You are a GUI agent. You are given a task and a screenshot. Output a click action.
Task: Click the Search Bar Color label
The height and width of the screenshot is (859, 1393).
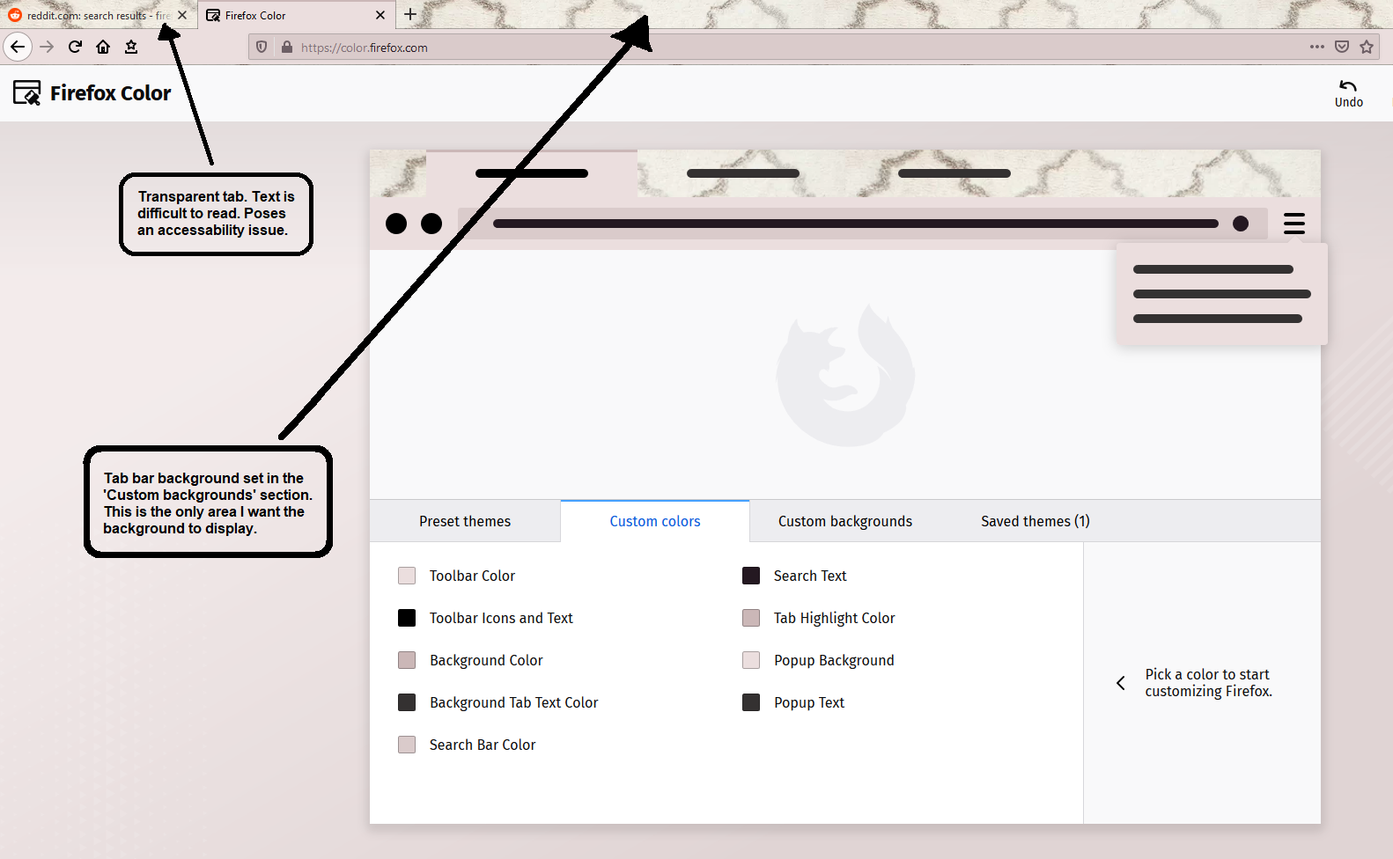[483, 745]
